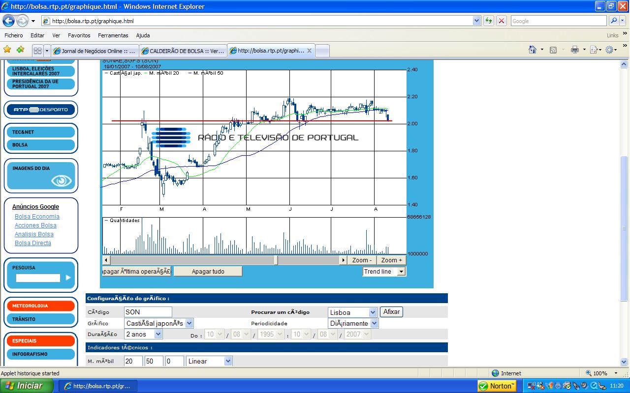This screenshot has height=393, width=630.
Task: Expand the address bar history dropdown
Action: click(476, 21)
